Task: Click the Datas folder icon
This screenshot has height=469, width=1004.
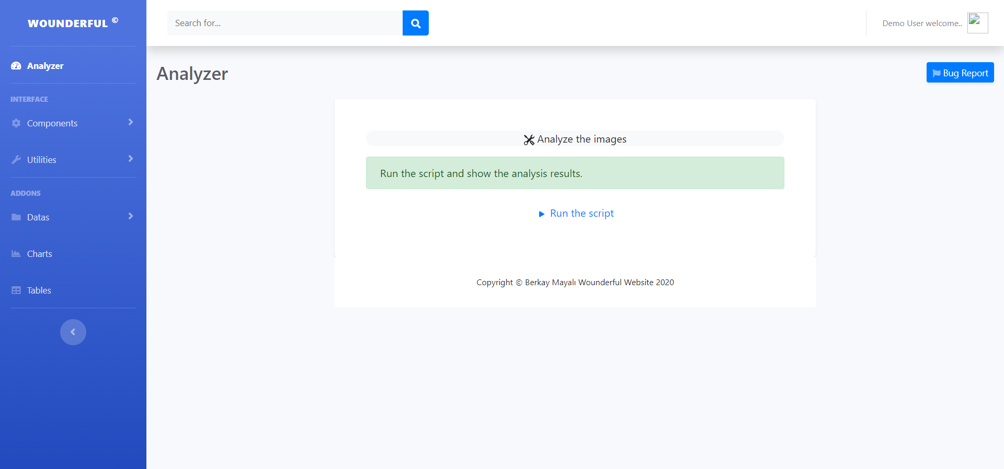Action: (x=16, y=217)
